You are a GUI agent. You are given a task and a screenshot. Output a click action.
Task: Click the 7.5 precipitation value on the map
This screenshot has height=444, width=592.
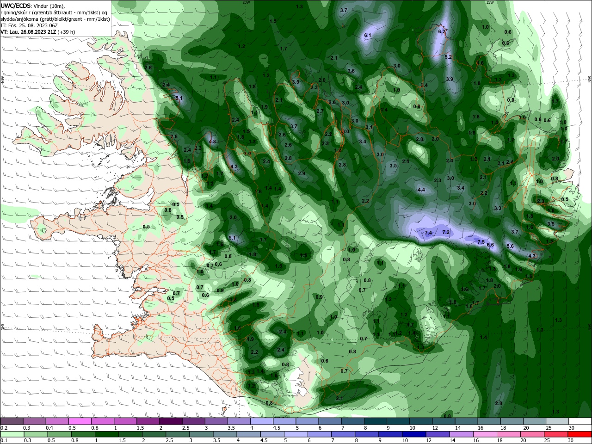click(481, 242)
